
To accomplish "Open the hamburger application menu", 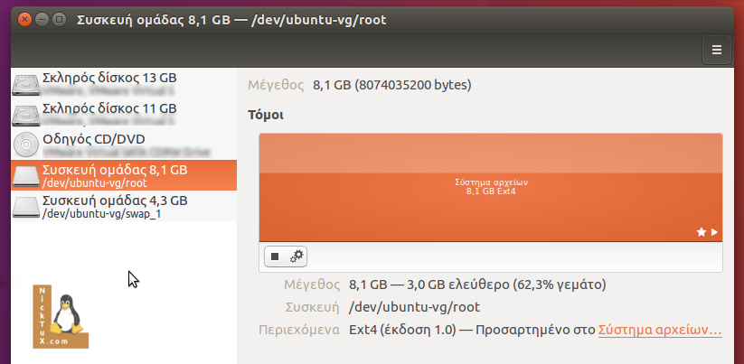I will (x=717, y=50).
